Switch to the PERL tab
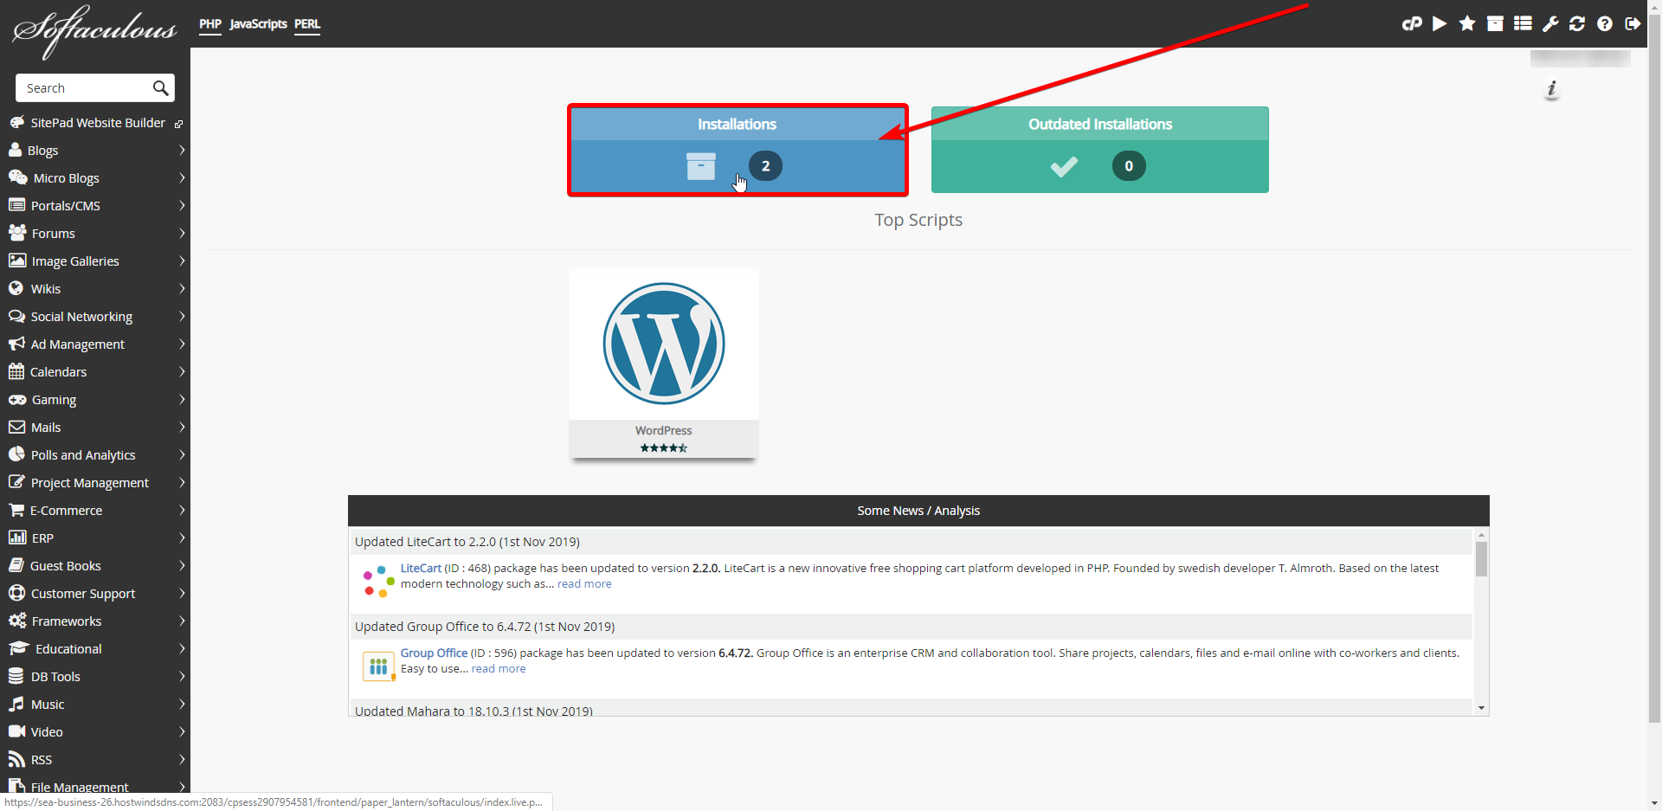The height and width of the screenshot is (811, 1662). coord(307,24)
